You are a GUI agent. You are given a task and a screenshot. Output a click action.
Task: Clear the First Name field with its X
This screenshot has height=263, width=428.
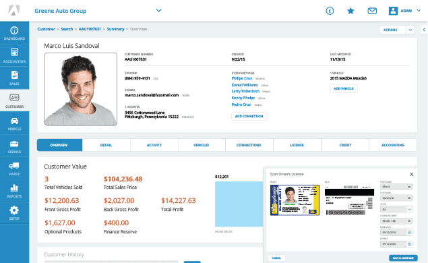click(409, 187)
